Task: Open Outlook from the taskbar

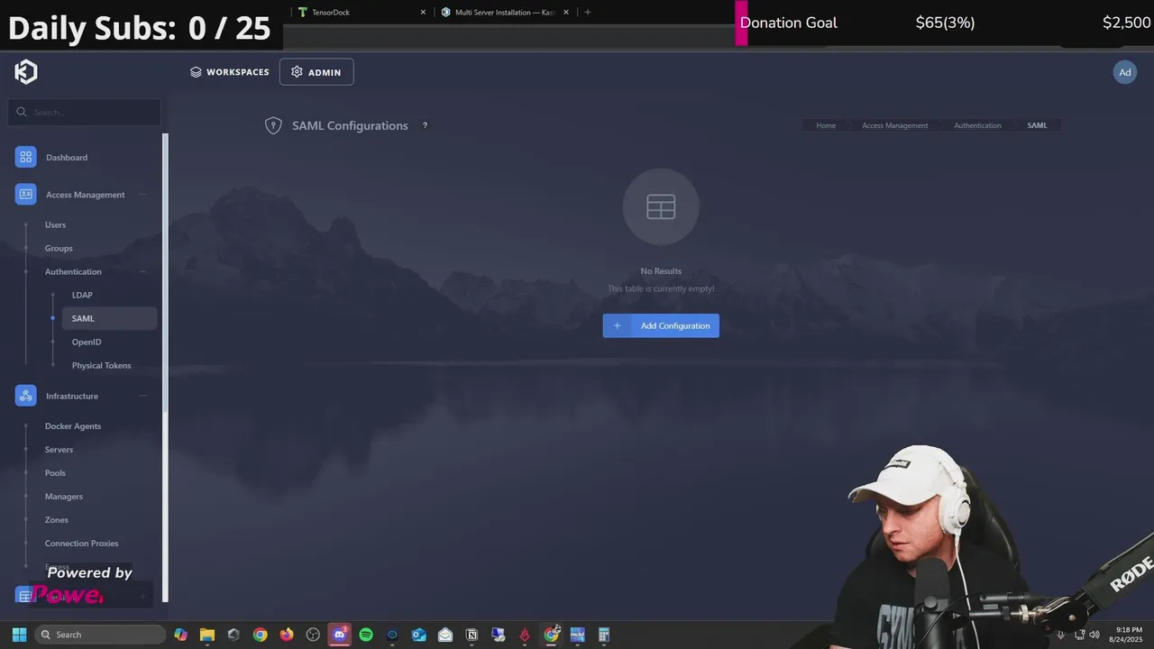Action: point(418,635)
